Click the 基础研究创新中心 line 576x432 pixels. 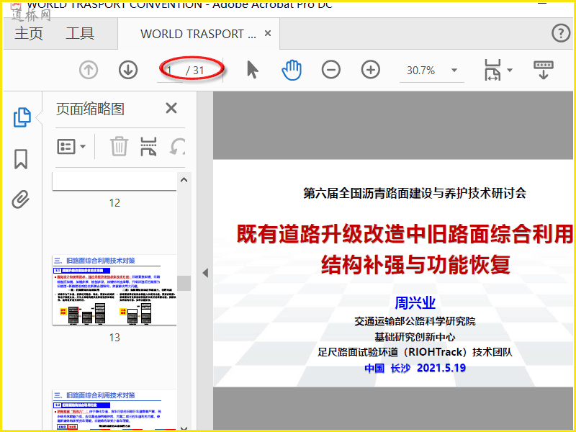(x=415, y=337)
